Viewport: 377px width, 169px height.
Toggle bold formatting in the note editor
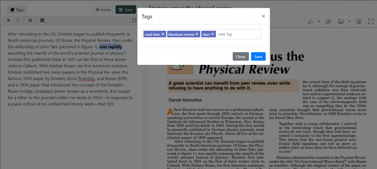(8, 21)
